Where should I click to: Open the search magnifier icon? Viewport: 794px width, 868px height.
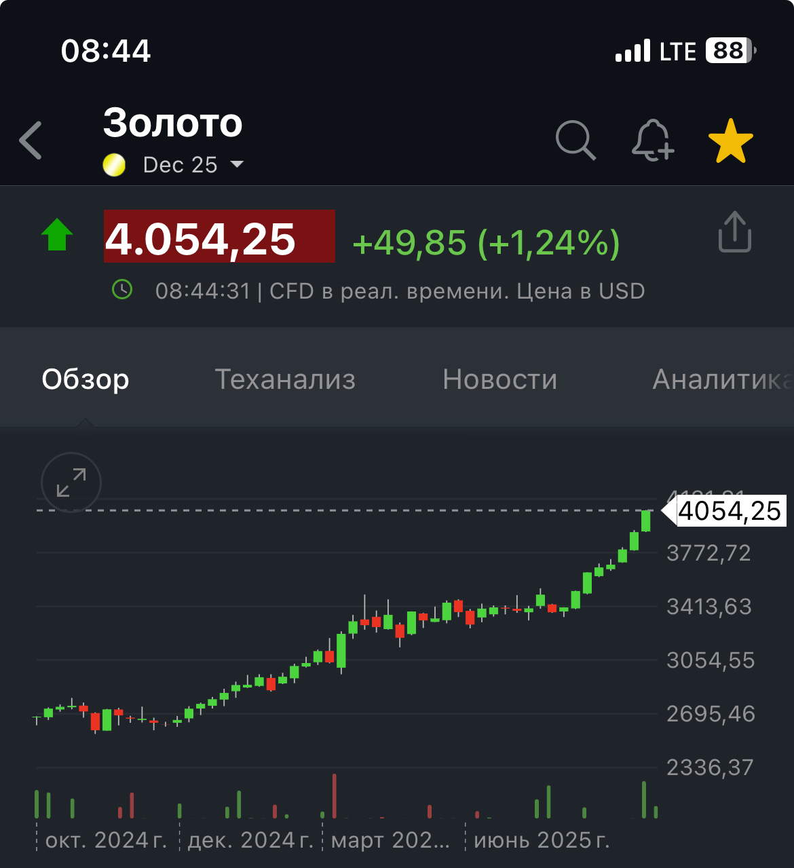(x=575, y=140)
